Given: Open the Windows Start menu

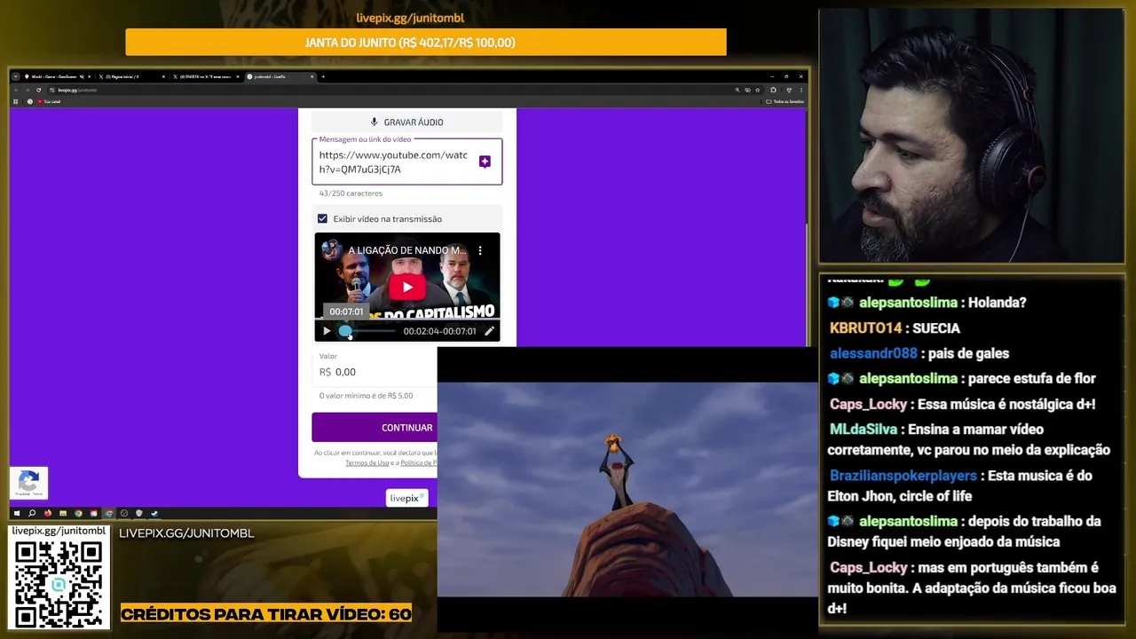Looking at the screenshot, I should (16, 513).
